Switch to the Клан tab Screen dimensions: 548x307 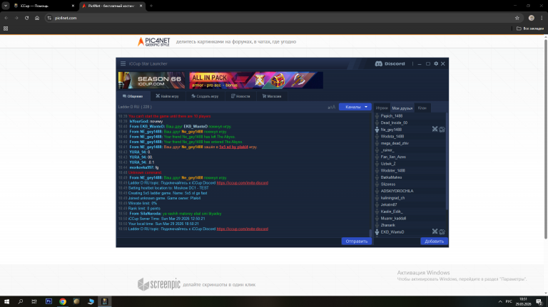(422, 108)
